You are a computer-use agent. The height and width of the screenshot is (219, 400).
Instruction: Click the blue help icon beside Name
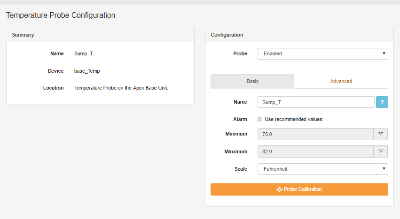[382, 102]
